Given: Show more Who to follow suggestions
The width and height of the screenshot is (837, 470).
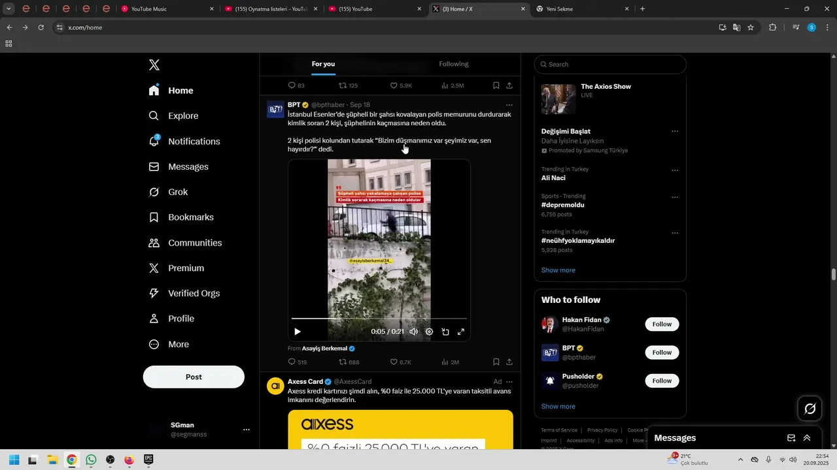Looking at the screenshot, I should tap(558, 406).
